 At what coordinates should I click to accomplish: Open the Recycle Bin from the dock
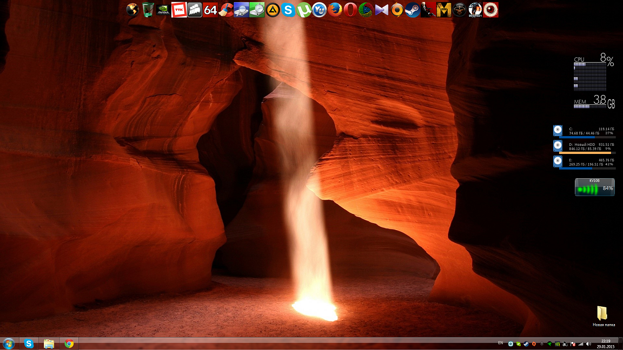pyautogui.click(x=148, y=9)
